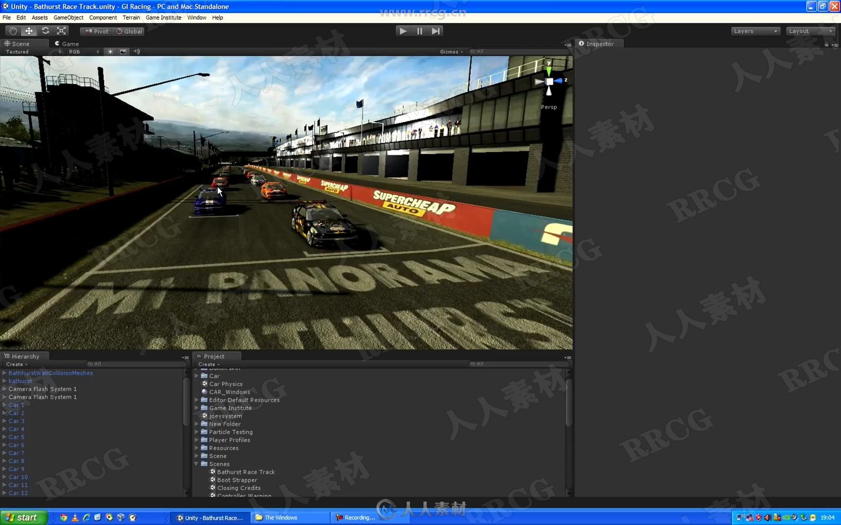841x525 pixels.
Task: Click the Hierarchy Create button
Action: (17, 364)
